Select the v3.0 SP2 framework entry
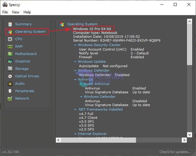Screen dimensions: 196x156 click(86, 125)
